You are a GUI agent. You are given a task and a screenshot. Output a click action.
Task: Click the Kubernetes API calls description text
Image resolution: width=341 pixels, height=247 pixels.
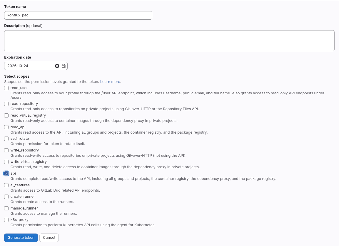click(x=83, y=225)
